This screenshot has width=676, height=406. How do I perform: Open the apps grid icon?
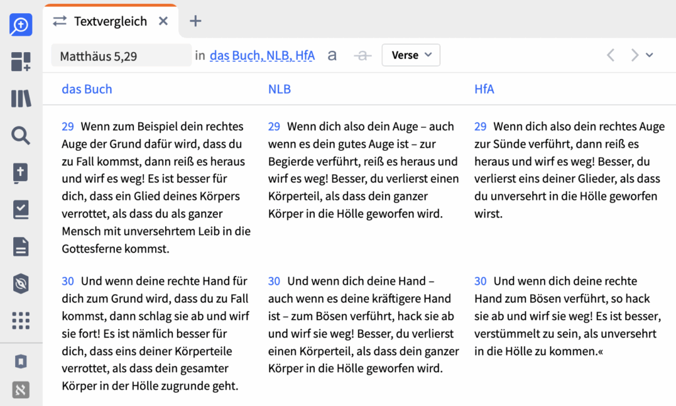click(20, 321)
